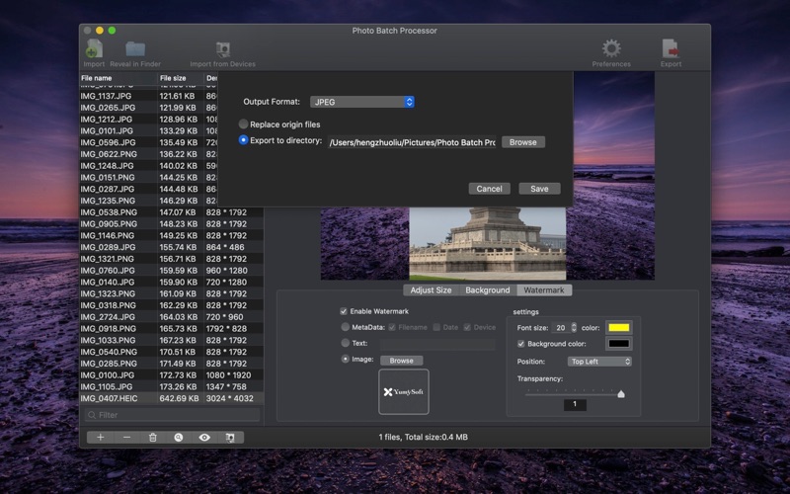Screen dimensions: 790x494
Task: Click the watermark Text input field
Action: coord(437,343)
